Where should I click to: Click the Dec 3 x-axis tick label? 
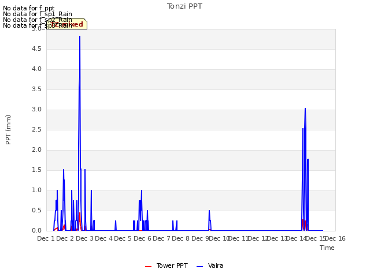tap(85, 238)
